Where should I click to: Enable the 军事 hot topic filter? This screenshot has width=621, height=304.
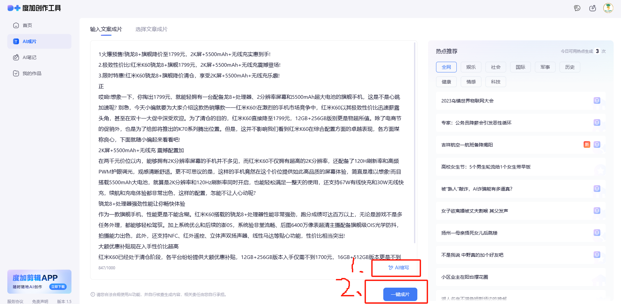coord(545,67)
